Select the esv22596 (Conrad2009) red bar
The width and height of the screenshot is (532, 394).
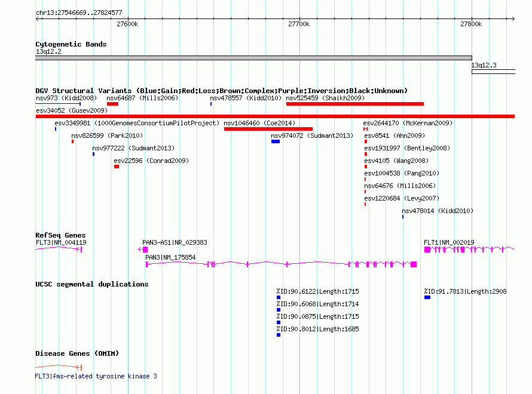click(117, 167)
